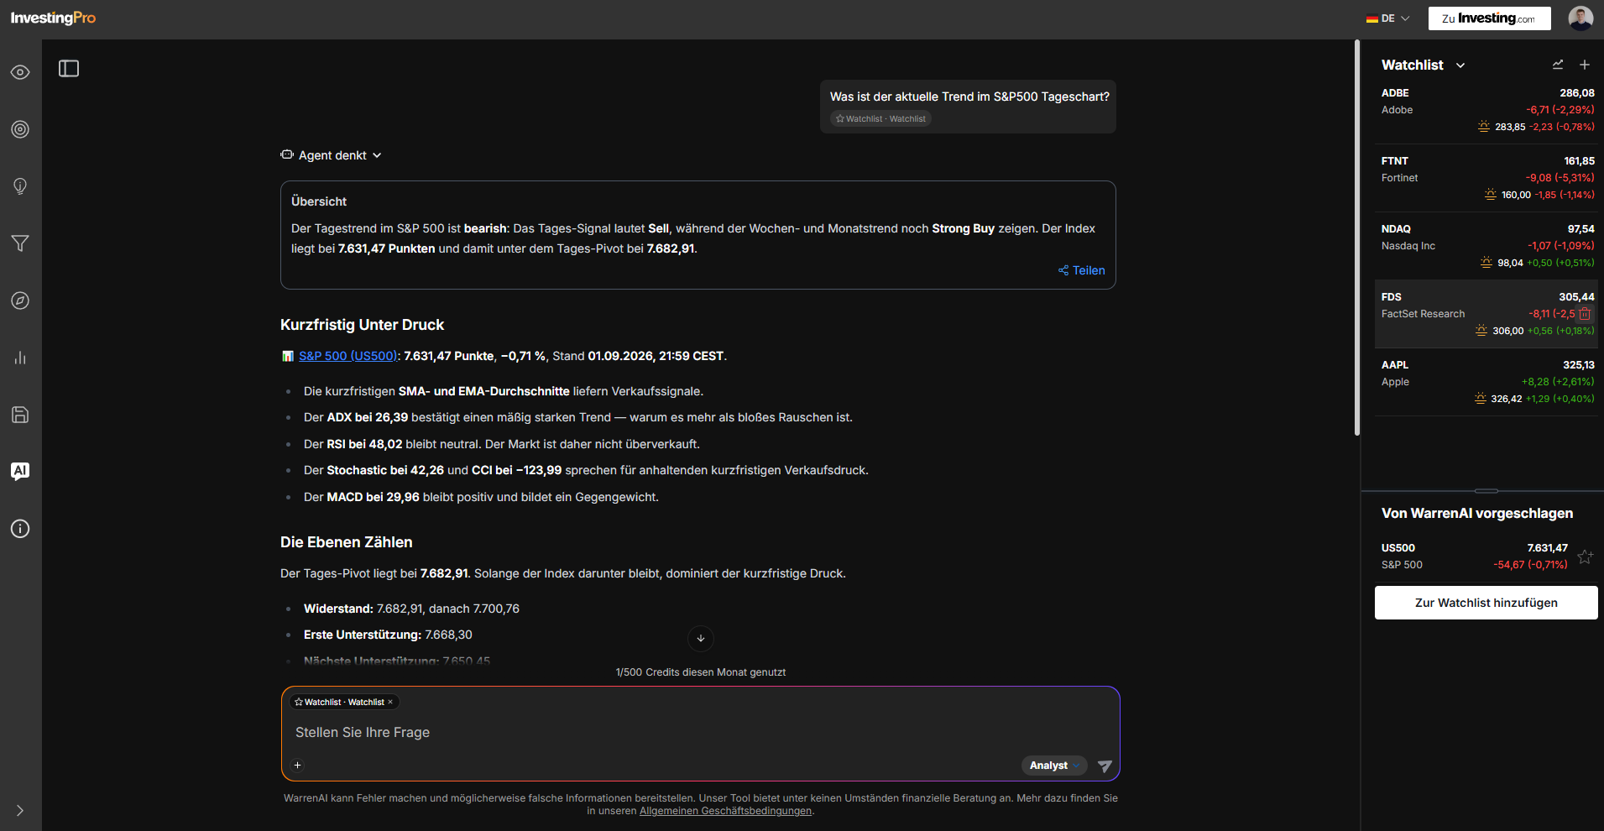Open the Allgemeinen Geschäftsbedingungen link

(726, 811)
